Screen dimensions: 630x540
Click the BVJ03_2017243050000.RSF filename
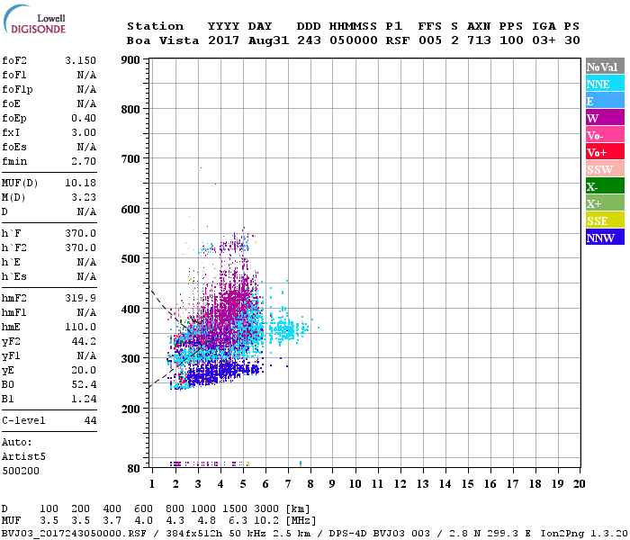coord(74,534)
